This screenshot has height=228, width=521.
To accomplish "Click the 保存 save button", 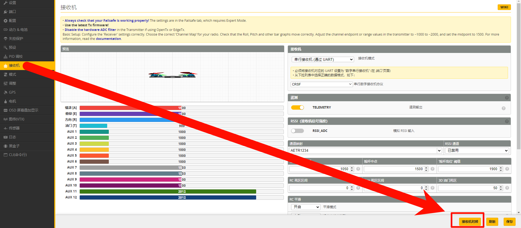I will coord(509,221).
